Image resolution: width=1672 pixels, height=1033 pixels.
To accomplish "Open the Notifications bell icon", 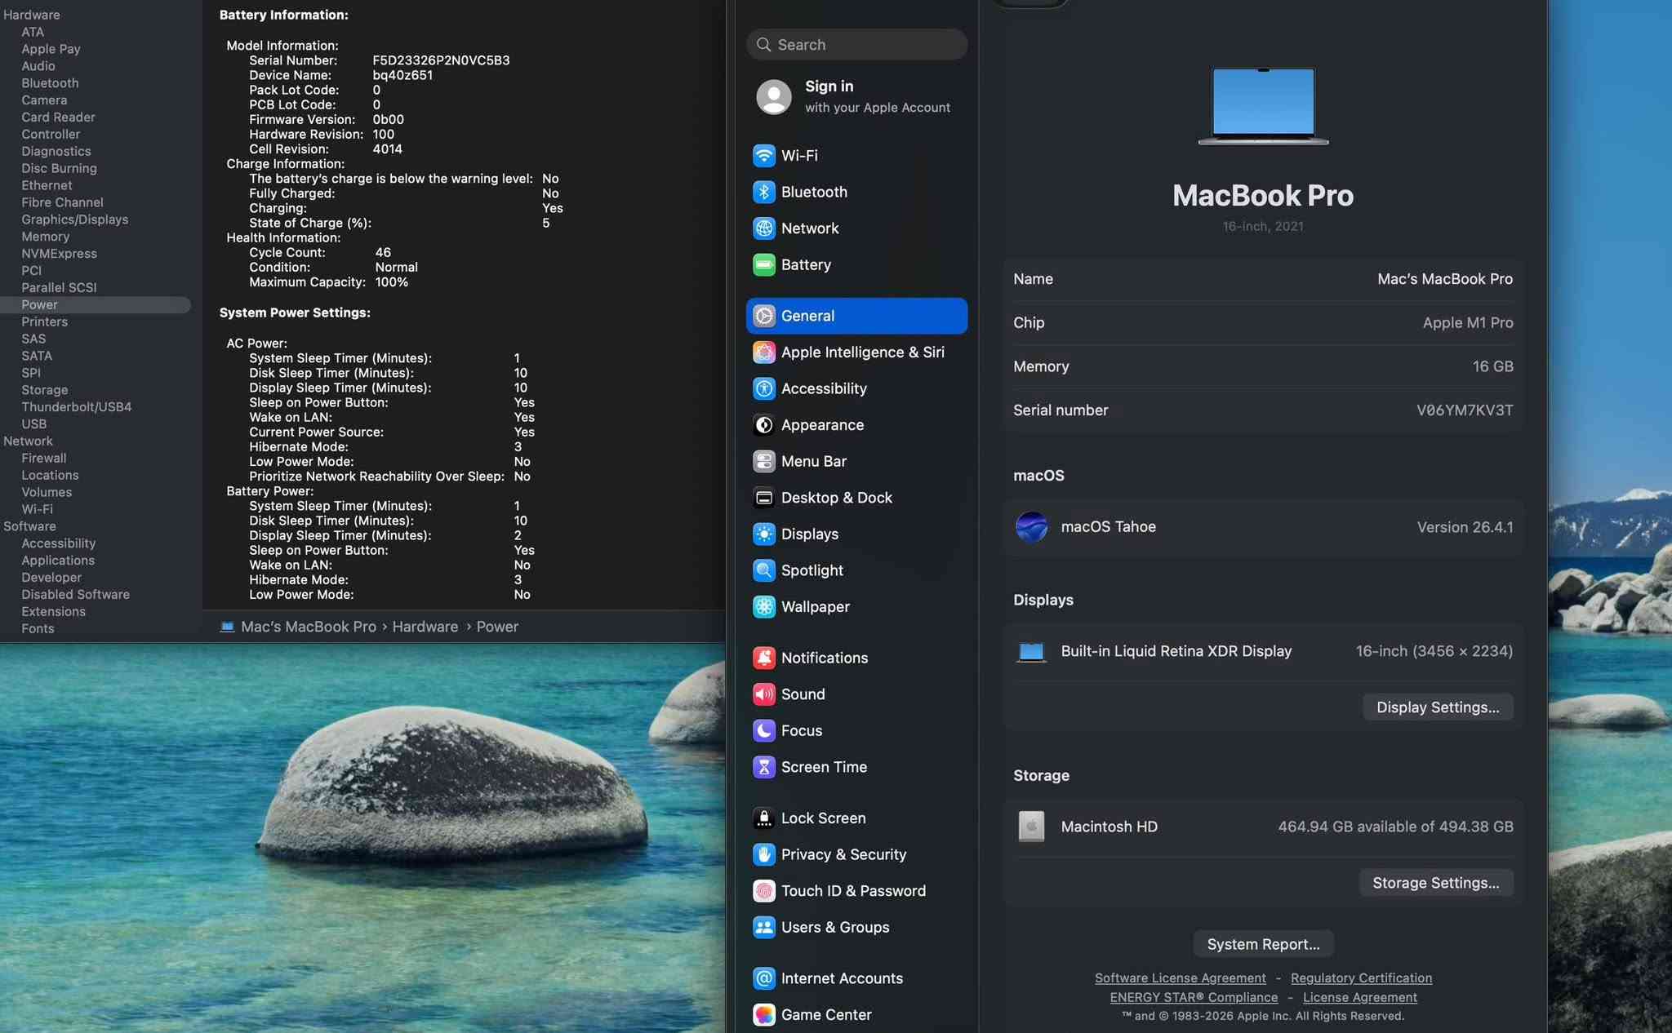I will (763, 658).
